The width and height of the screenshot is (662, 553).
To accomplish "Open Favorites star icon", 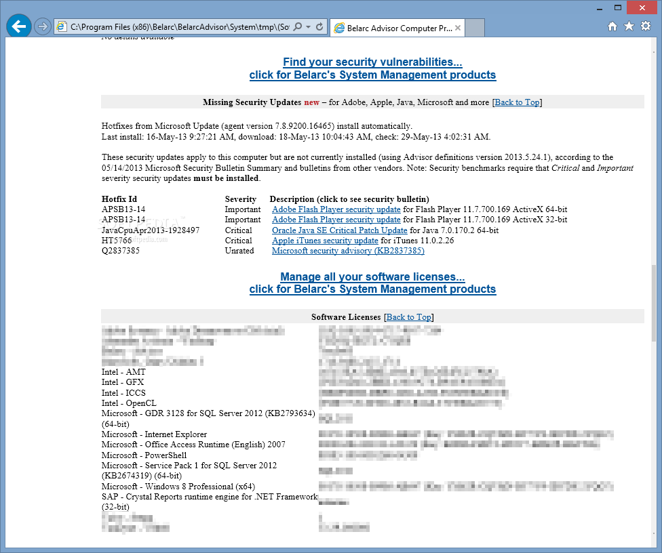I will tap(629, 26).
